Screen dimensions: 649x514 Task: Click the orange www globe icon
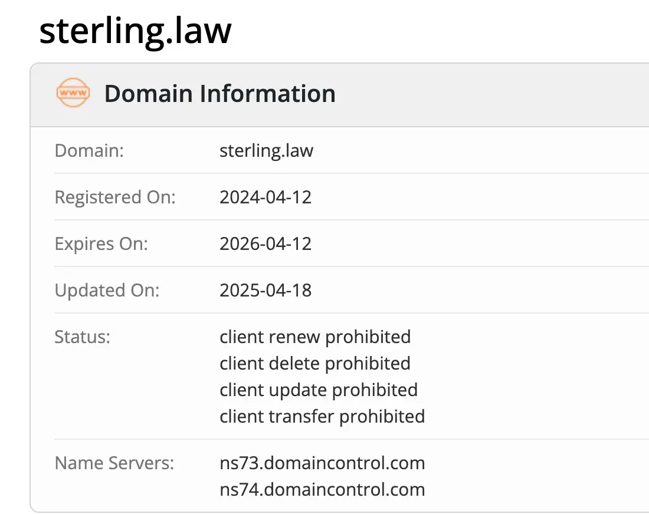click(73, 94)
